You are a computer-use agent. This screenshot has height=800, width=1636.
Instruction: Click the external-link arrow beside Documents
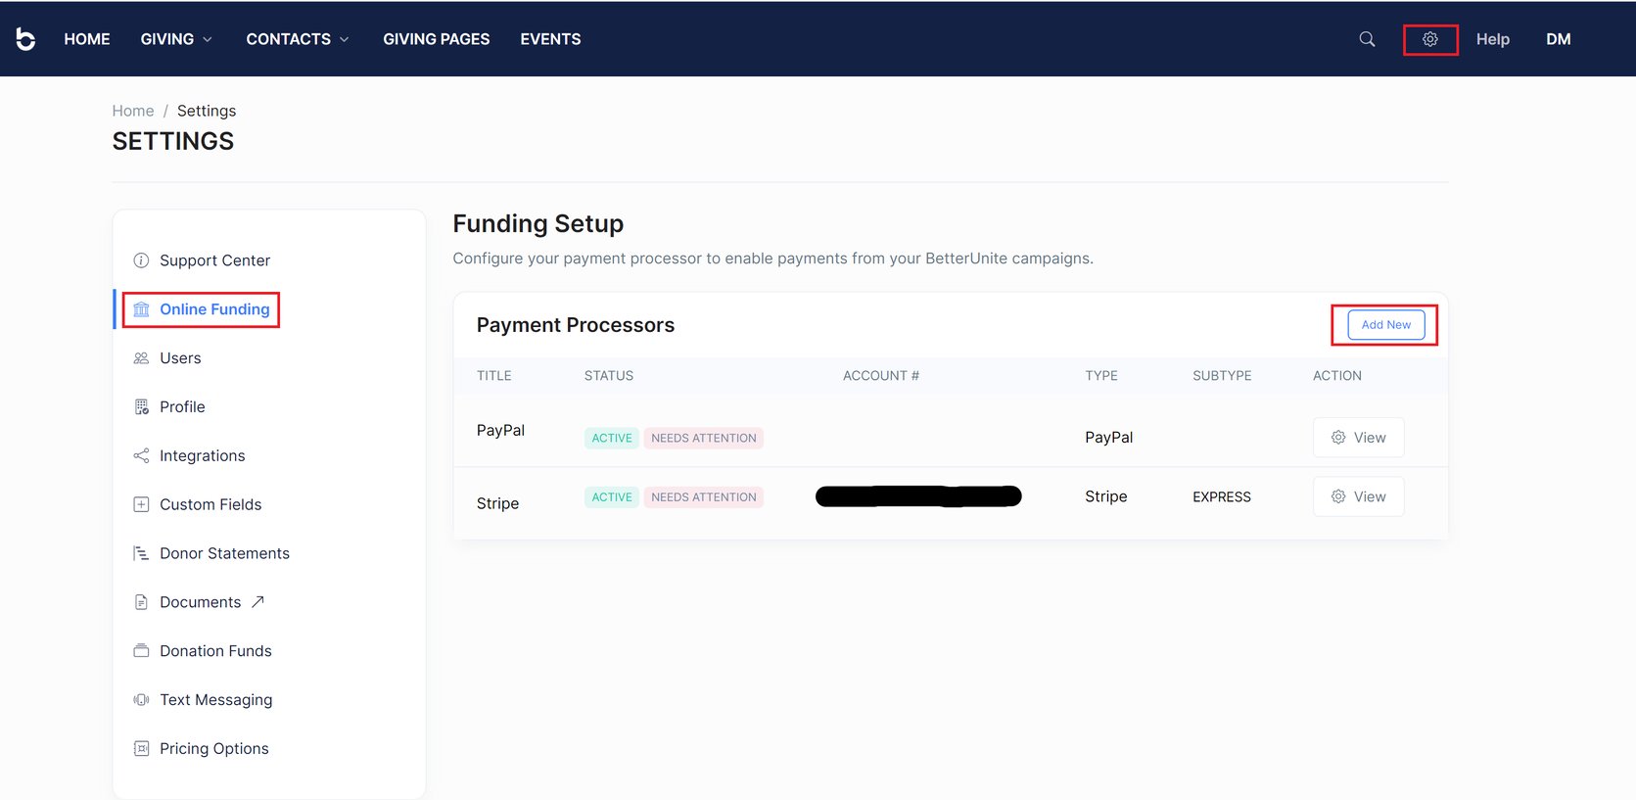(x=257, y=601)
